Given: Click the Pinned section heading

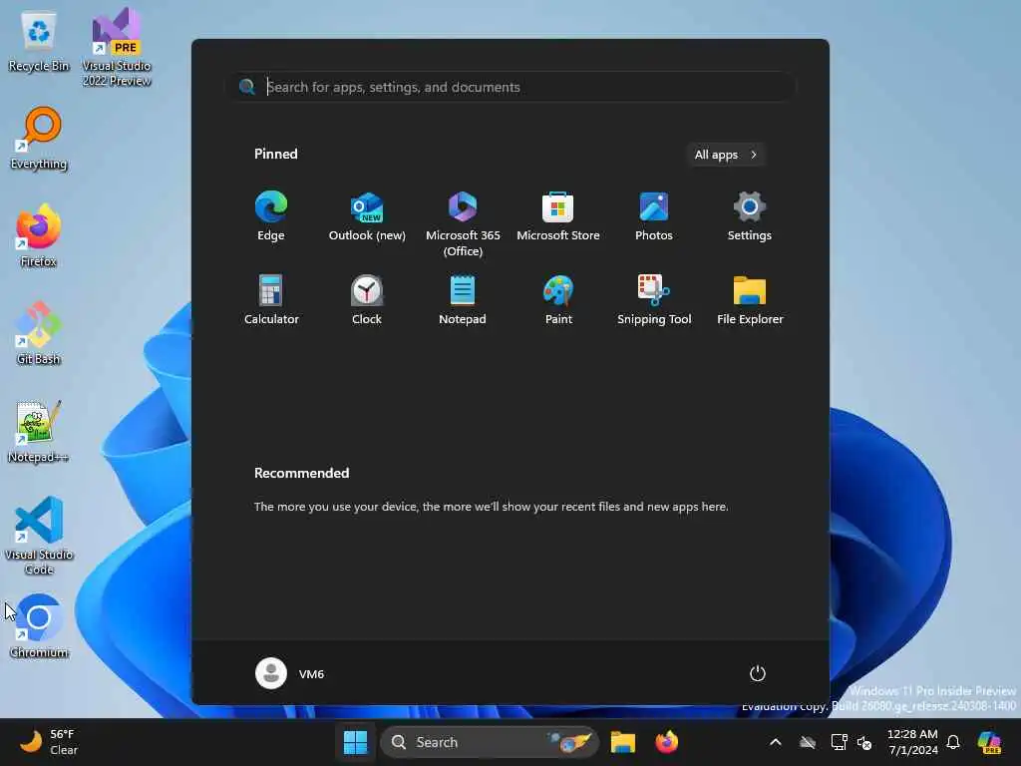Looking at the screenshot, I should pos(275,154).
